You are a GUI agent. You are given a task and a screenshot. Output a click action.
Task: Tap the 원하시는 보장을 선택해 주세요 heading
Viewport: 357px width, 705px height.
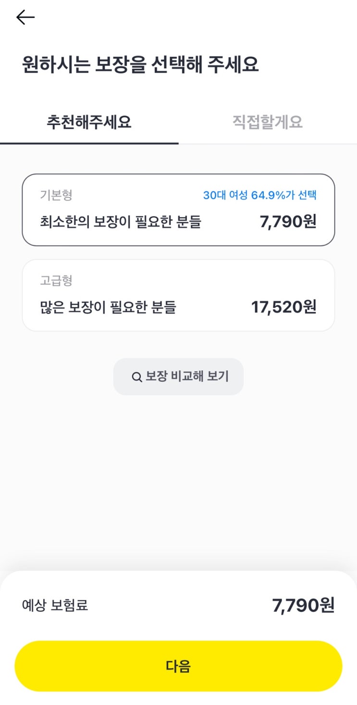140,64
